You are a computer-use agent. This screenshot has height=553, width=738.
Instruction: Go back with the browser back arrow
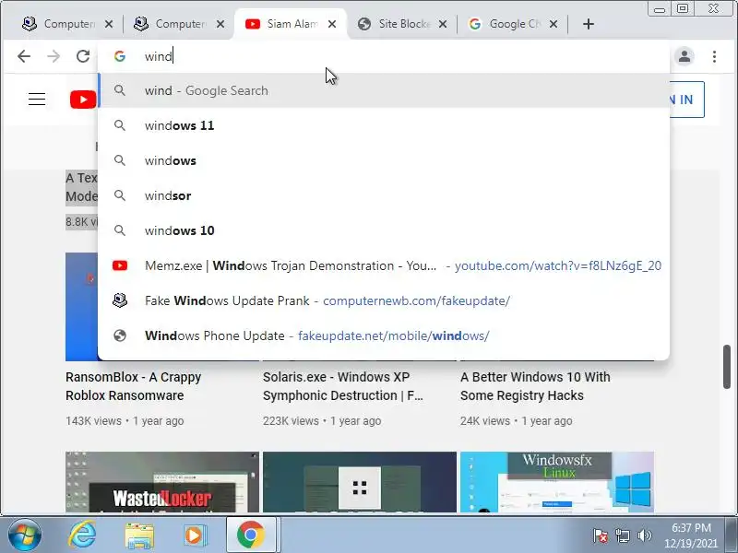[24, 56]
